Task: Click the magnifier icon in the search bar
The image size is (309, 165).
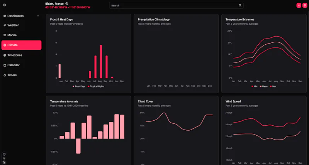Action: (x=240, y=5)
